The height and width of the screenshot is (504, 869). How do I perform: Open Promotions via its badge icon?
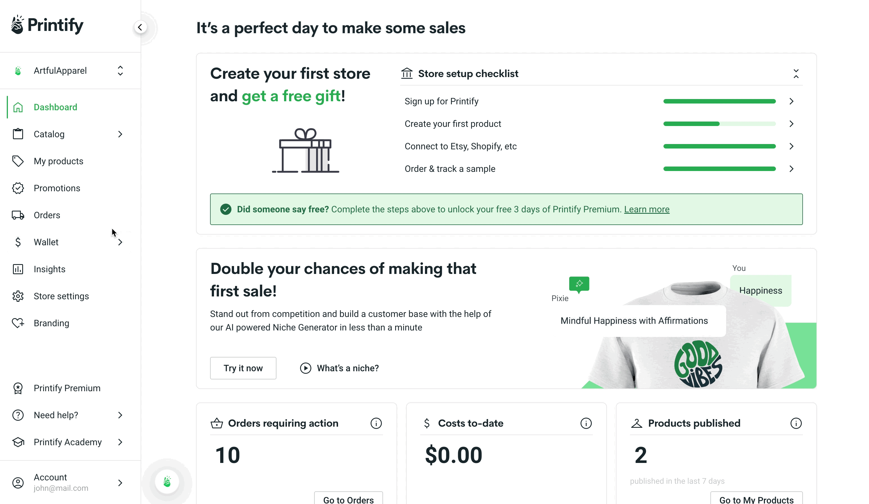pyautogui.click(x=18, y=188)
